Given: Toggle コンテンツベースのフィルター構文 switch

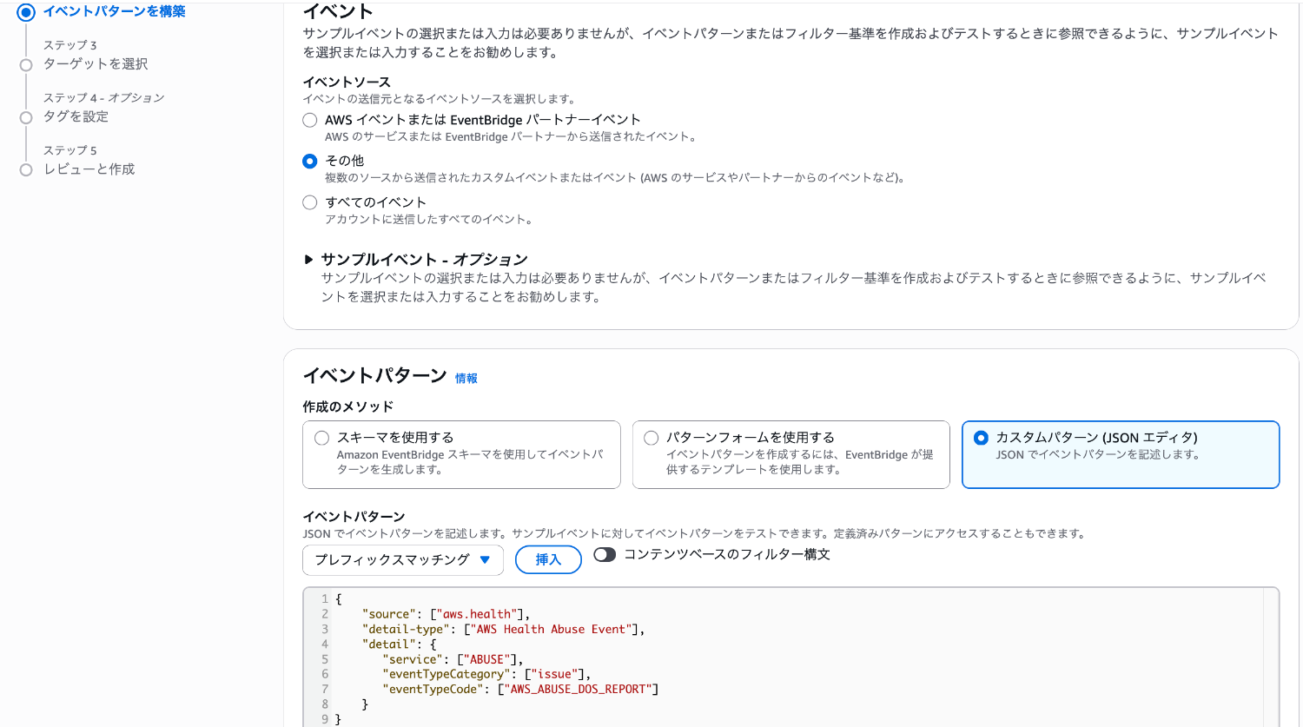Looking at the screenshot, I should (605, 555).
